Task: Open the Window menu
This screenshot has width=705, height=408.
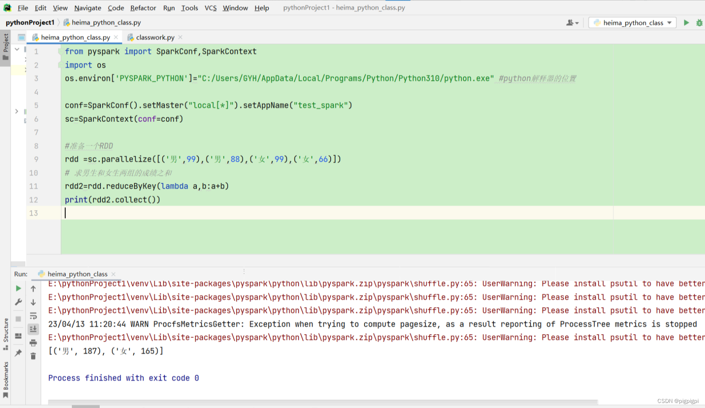Action: 235,8
